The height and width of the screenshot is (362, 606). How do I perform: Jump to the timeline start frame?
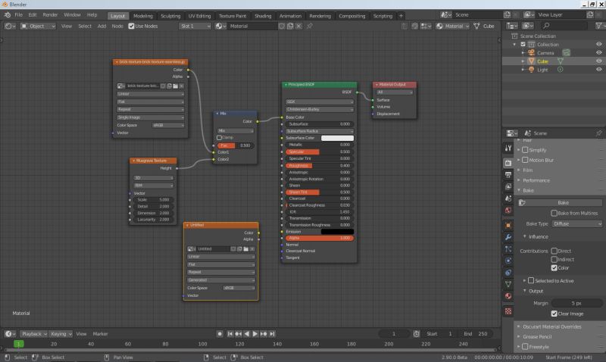pyautogui.click(x=230, y=334)
